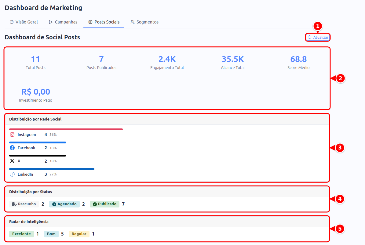Viewport: 365px width, 245px height.
Task: Click the clock icon in Agendado badge
Action: pos(54,204)
